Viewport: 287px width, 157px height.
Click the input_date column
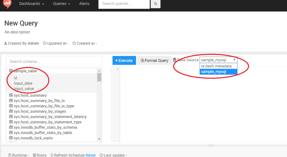click(23, 83)
